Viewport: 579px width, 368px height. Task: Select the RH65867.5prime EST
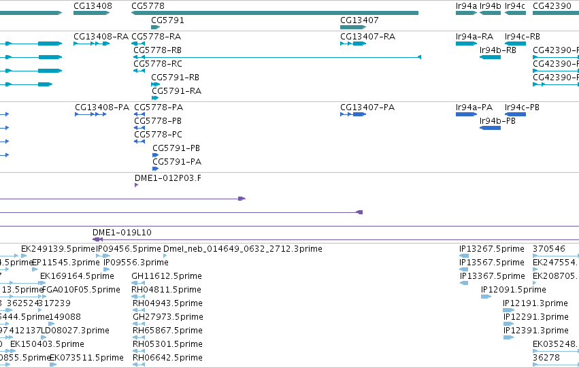(x=139, y=338)
